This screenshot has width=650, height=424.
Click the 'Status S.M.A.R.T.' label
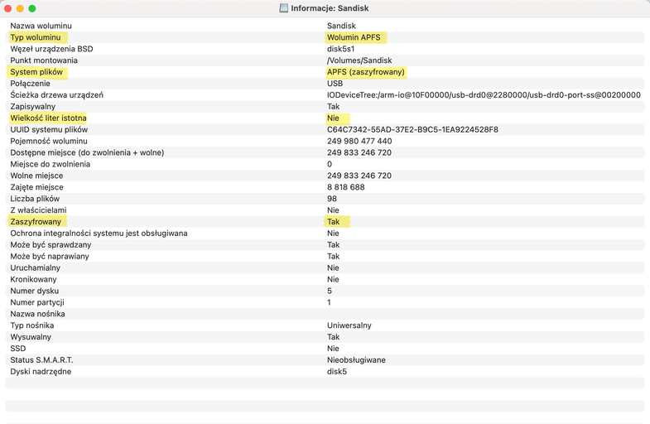tap(41, 360)
